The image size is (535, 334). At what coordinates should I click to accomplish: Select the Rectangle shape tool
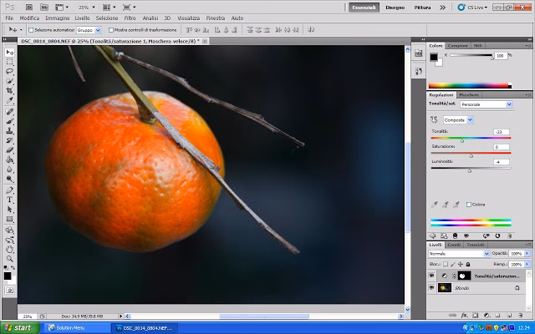point(9,219)
